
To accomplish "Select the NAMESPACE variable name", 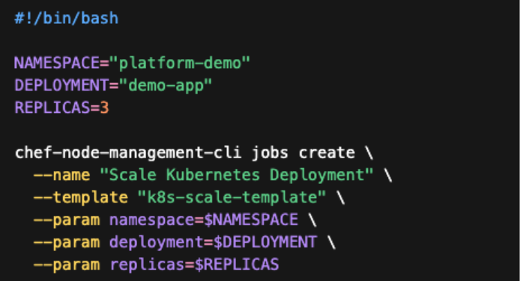I will (57, 63).
